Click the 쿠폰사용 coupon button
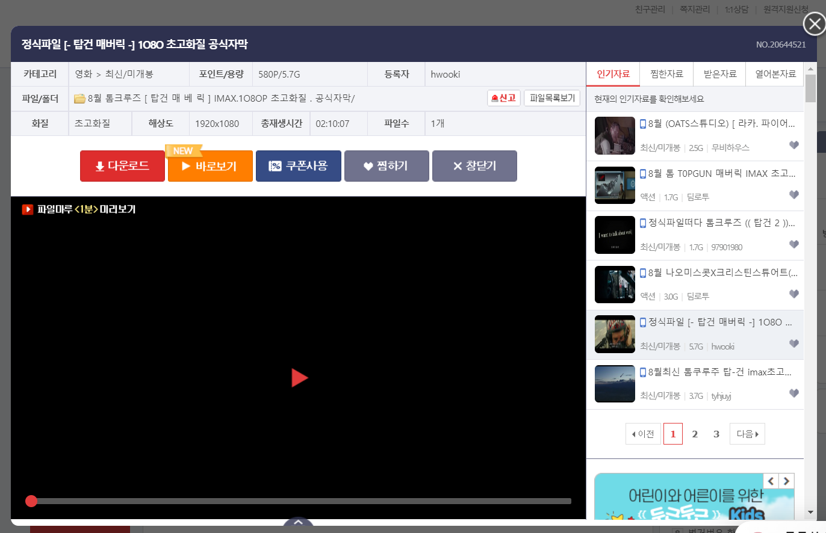This screenshot has height=533, width=826. tap(298, 166)
